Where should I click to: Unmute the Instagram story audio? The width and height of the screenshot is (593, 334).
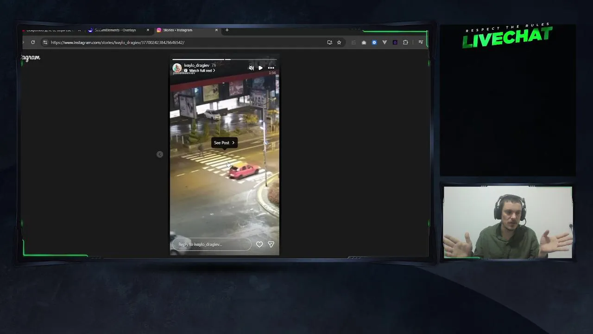(251, 68)
